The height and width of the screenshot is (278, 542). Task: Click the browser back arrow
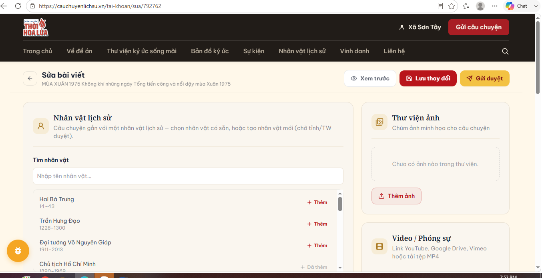point(4,6)
